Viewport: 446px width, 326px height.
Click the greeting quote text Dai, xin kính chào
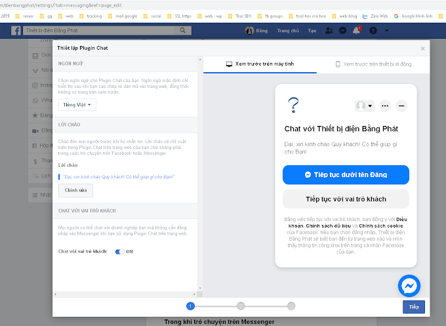click(119, 177)
